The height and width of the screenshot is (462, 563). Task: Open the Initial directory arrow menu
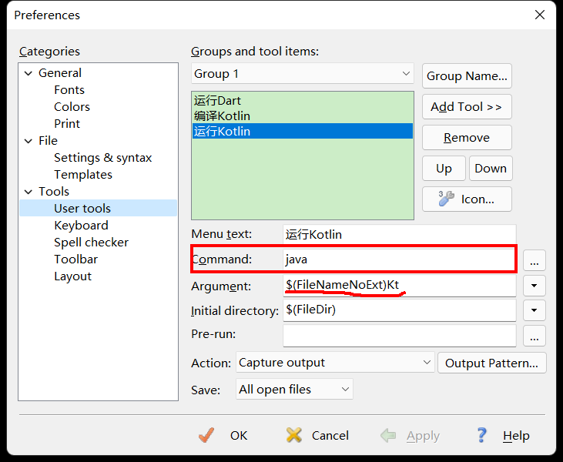click(x=535, y=310)
